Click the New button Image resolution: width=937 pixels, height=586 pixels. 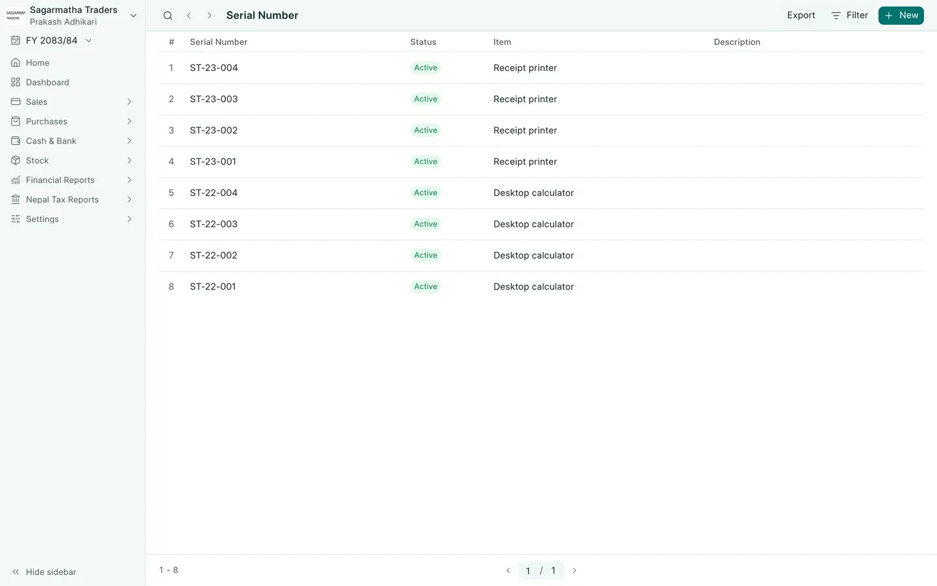[x=901, y=16]
